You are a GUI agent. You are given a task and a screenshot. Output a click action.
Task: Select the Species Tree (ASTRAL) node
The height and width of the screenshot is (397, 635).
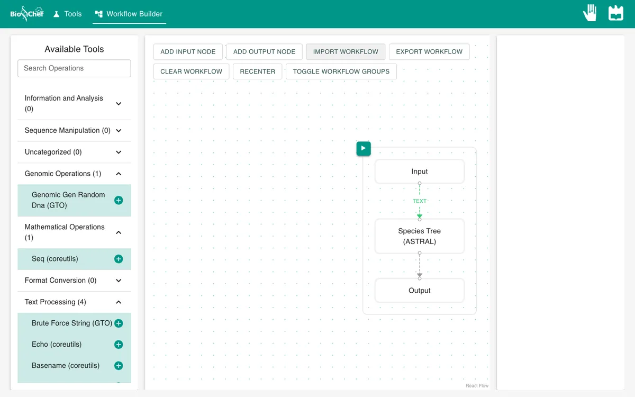pos(420,236)
